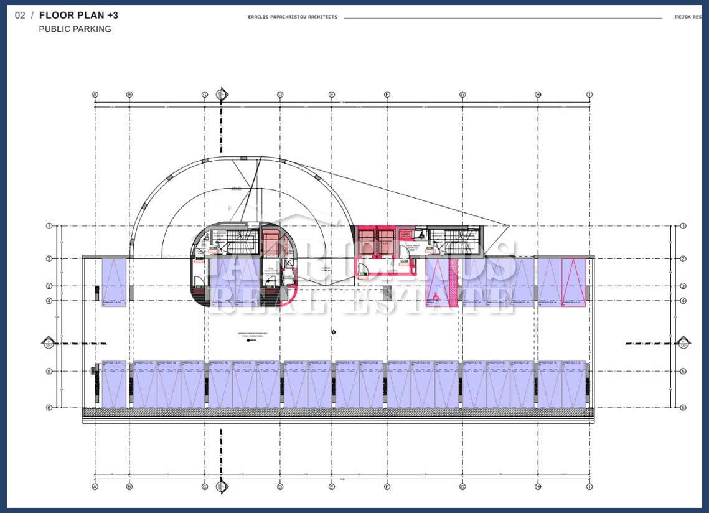
Task: Click the level diamond marker in driveway
Action: click(334, 332)
